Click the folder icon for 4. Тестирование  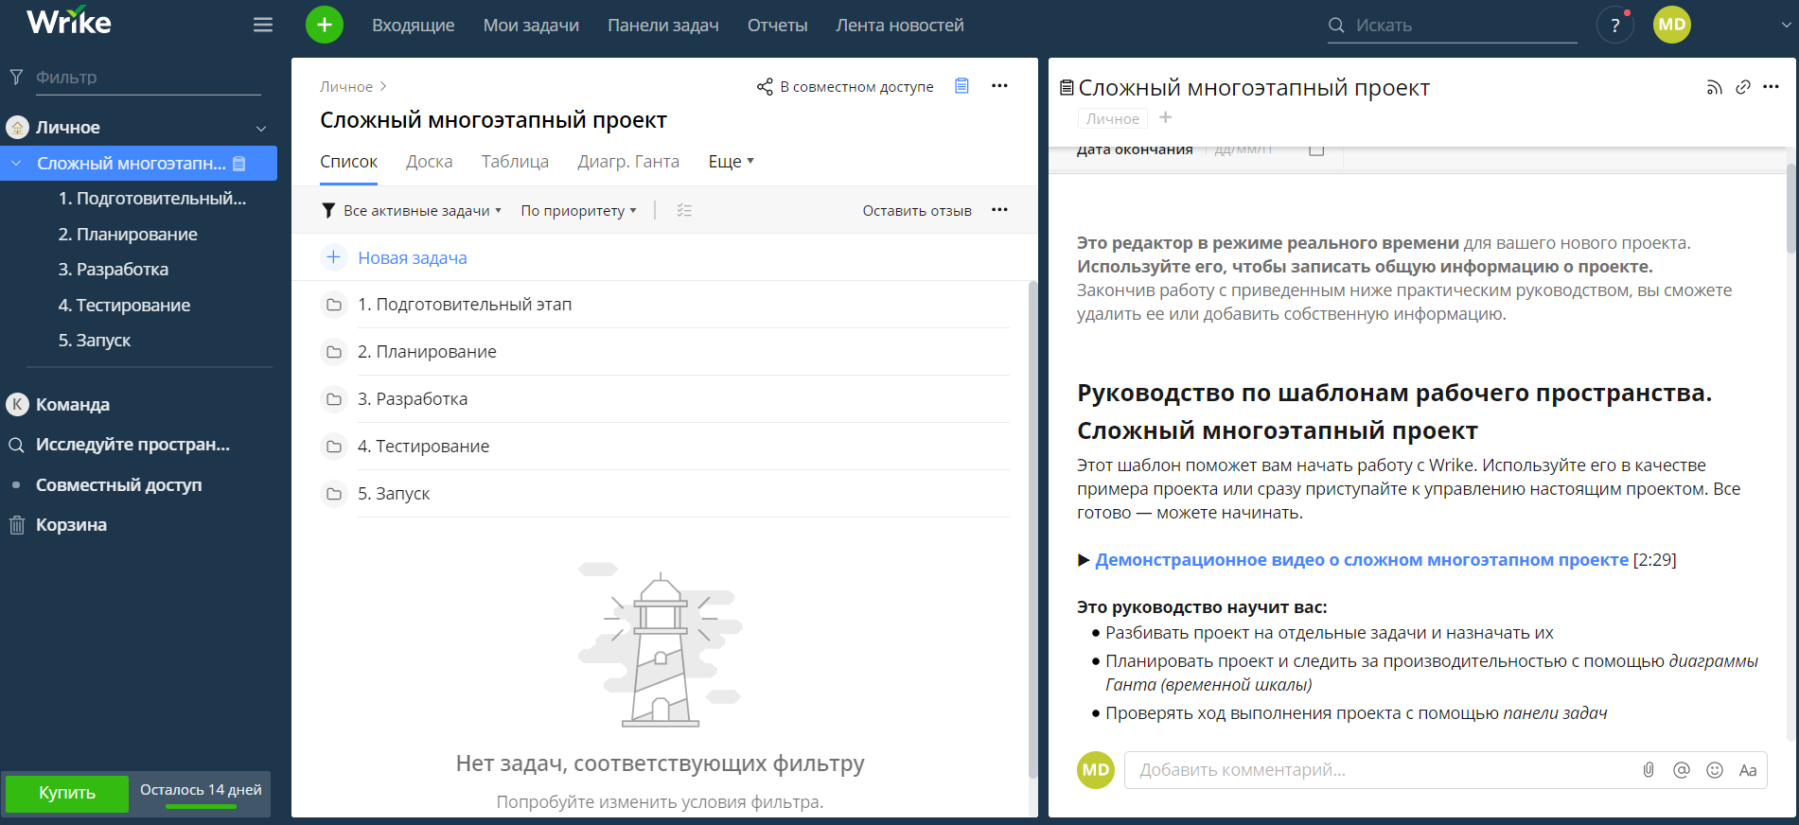333,447
